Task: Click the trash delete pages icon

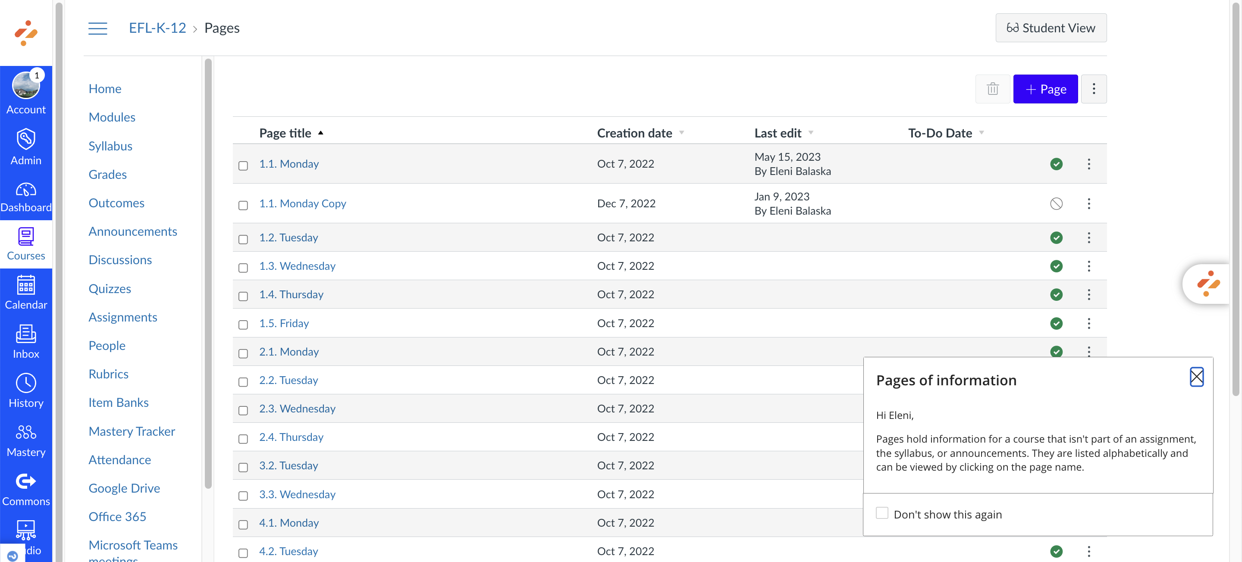Action: coord(992,89)
